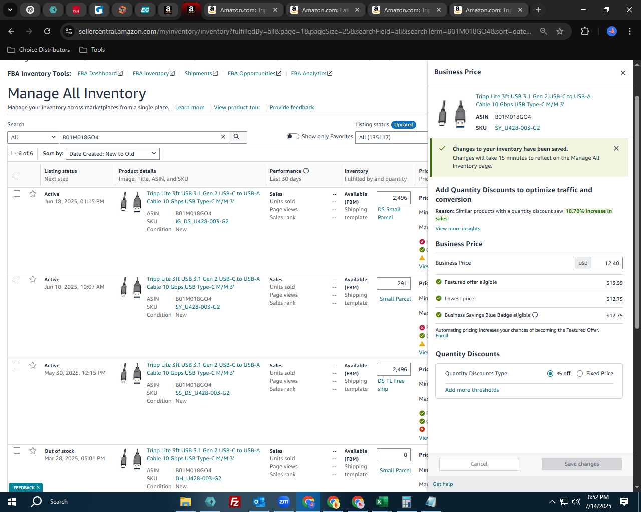641x512 pixels.
Task: Edit available quantity 291 field
Action: [x=394, y=283]
